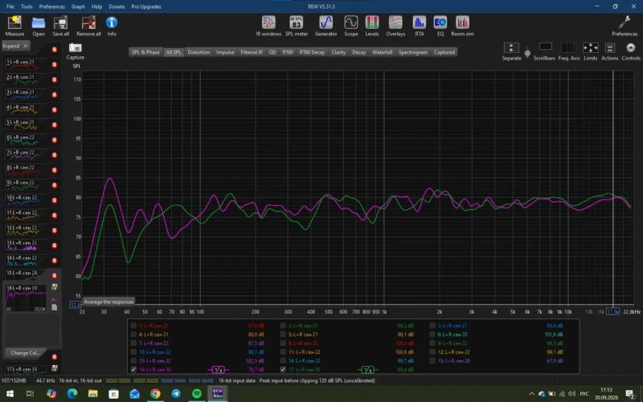
Task: Open the signal Generator
Action: [326, 26]
